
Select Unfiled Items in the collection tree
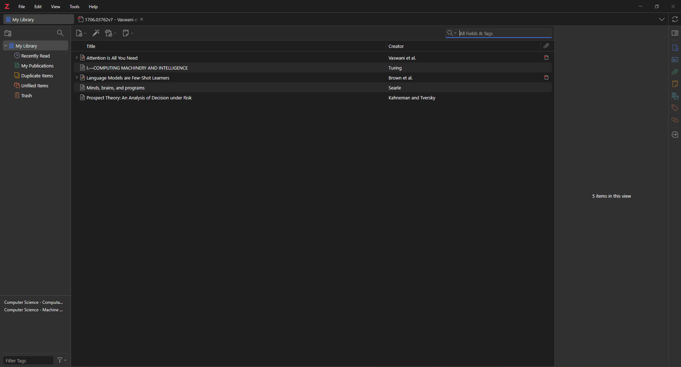tap(35, 86)
